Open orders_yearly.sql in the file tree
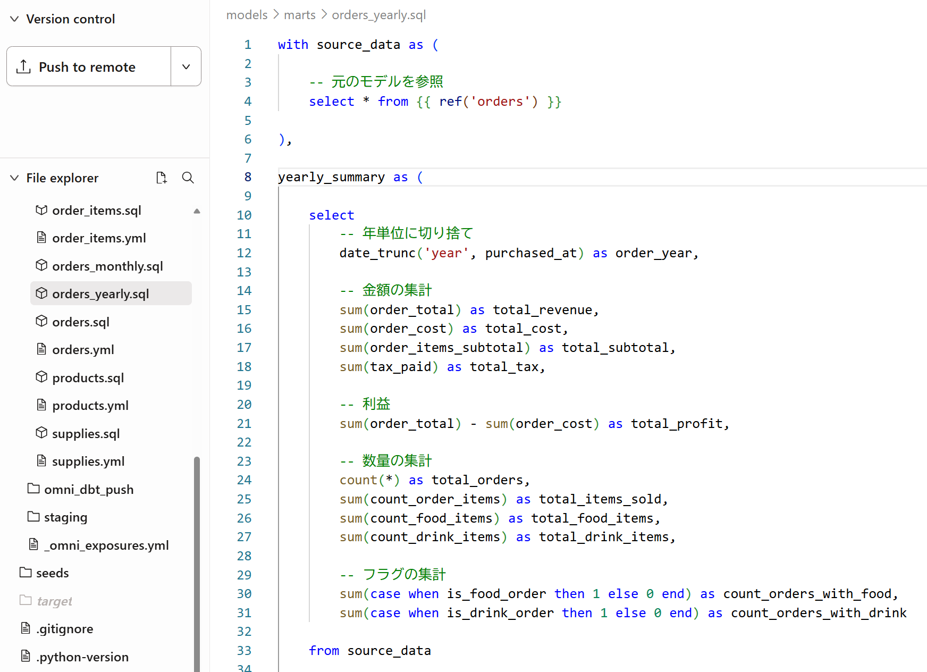927x672 pixels. tap(100, 294)
